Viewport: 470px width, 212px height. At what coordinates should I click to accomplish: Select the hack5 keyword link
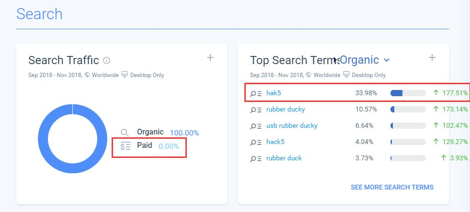(275, 142)
